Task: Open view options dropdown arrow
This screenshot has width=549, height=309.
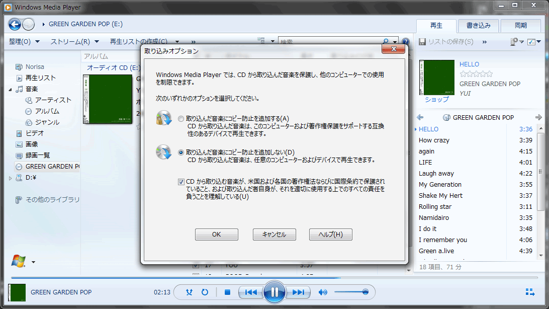Action: pos(273,41)
